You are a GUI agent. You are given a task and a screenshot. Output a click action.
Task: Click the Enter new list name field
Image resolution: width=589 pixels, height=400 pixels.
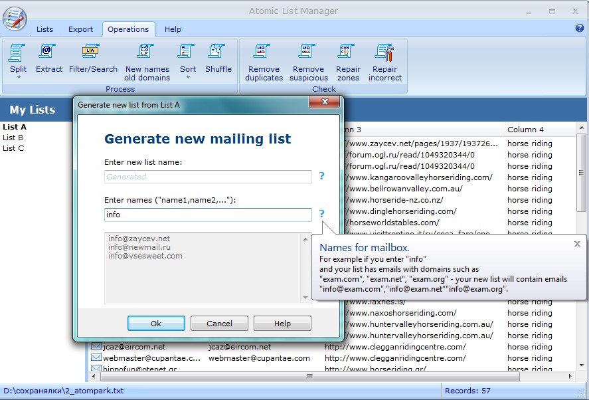pos(207,177)
